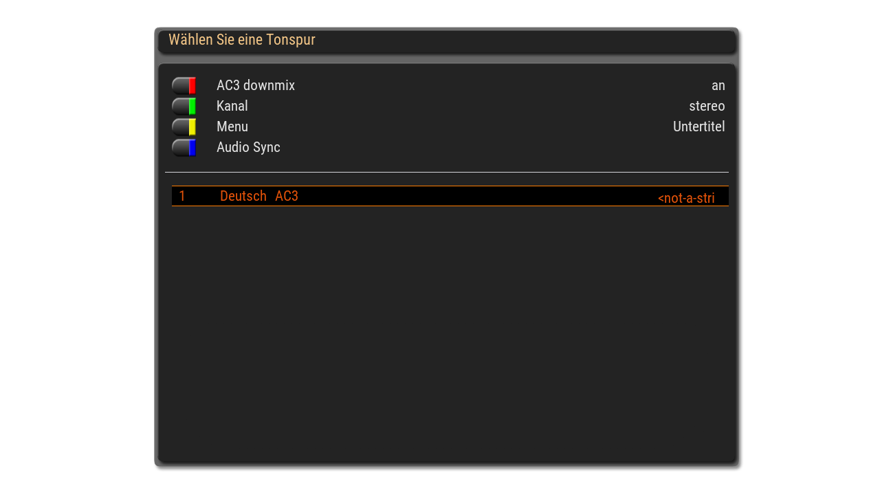Select track number 1

[x=182, y=197]
